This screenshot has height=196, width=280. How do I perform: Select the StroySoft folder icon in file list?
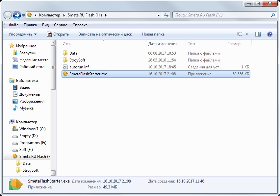click(x=65, y=60)
